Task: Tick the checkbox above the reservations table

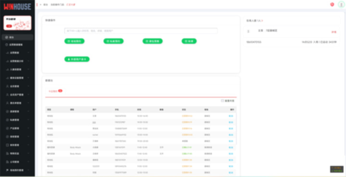Action: click(x=222, y=101)
